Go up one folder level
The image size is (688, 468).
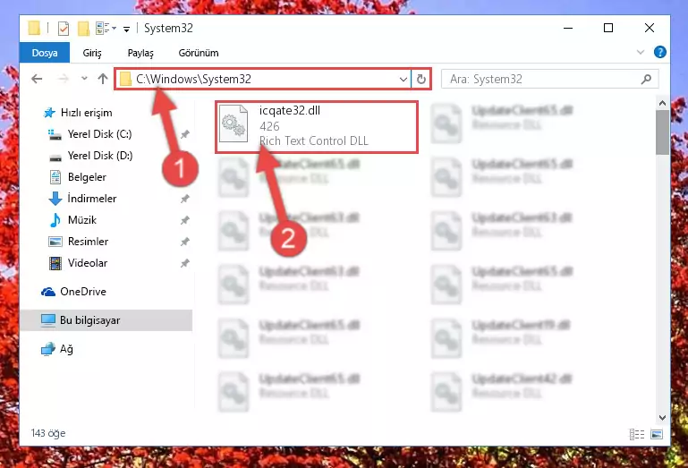click(x=103, y=79)
